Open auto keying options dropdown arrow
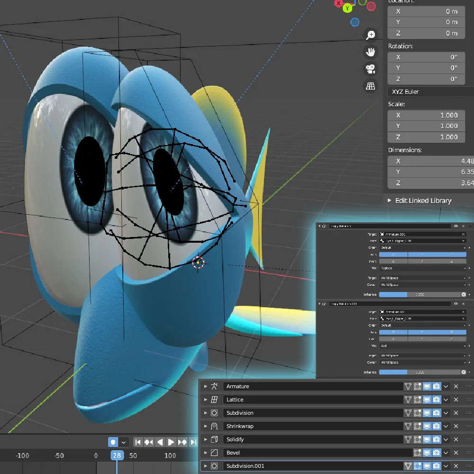474x474 pixels. pos(124,442)
